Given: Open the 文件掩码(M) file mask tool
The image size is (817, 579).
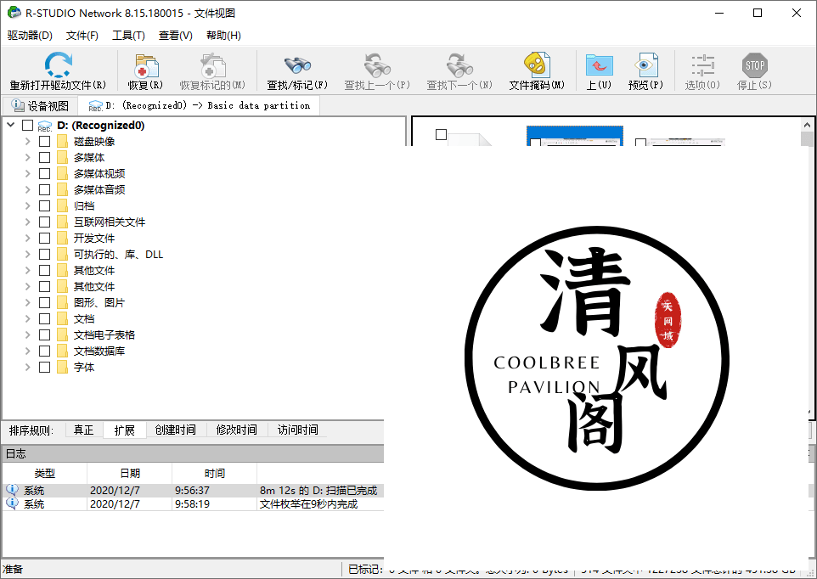Looking at the screenshot, I should [537, 65].
